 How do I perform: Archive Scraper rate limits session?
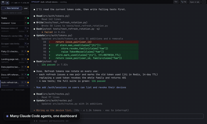coord(22,47)
